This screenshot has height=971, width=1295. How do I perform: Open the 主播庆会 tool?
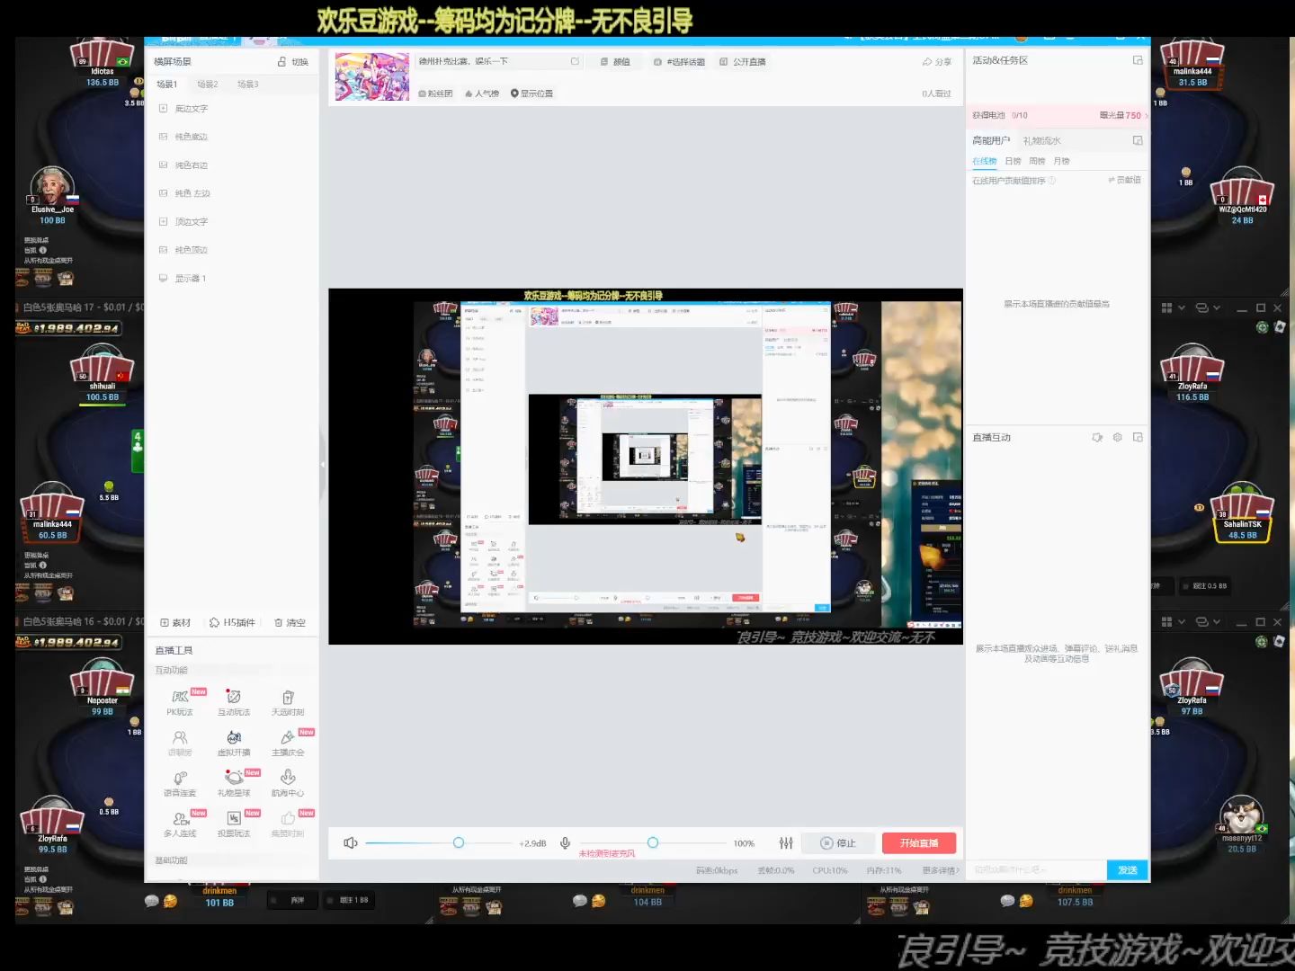point(288,743)
